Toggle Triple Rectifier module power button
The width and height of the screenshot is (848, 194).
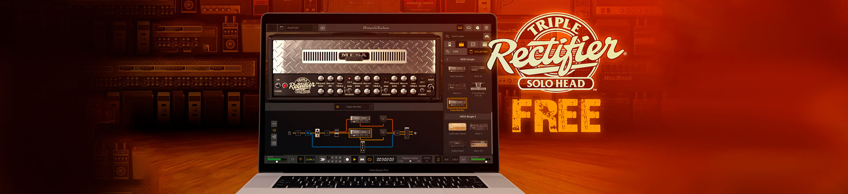click(x=337, y=107)
